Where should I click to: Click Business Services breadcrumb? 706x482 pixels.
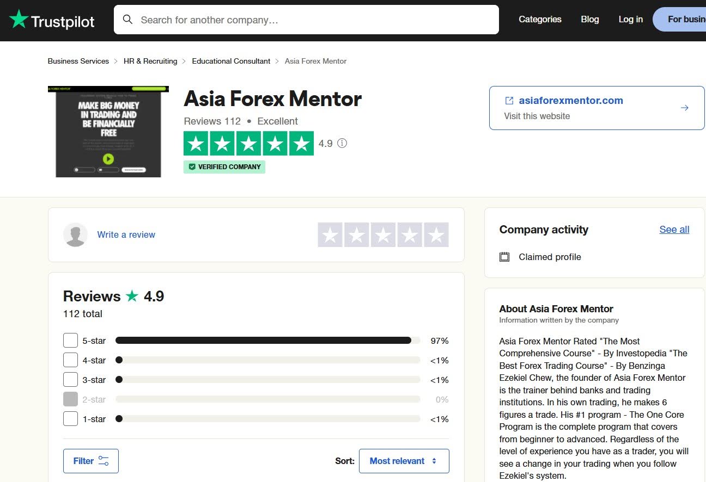78,61
